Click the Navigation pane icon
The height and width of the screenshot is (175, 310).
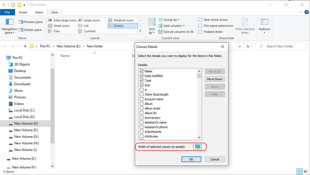coord(10,22)
